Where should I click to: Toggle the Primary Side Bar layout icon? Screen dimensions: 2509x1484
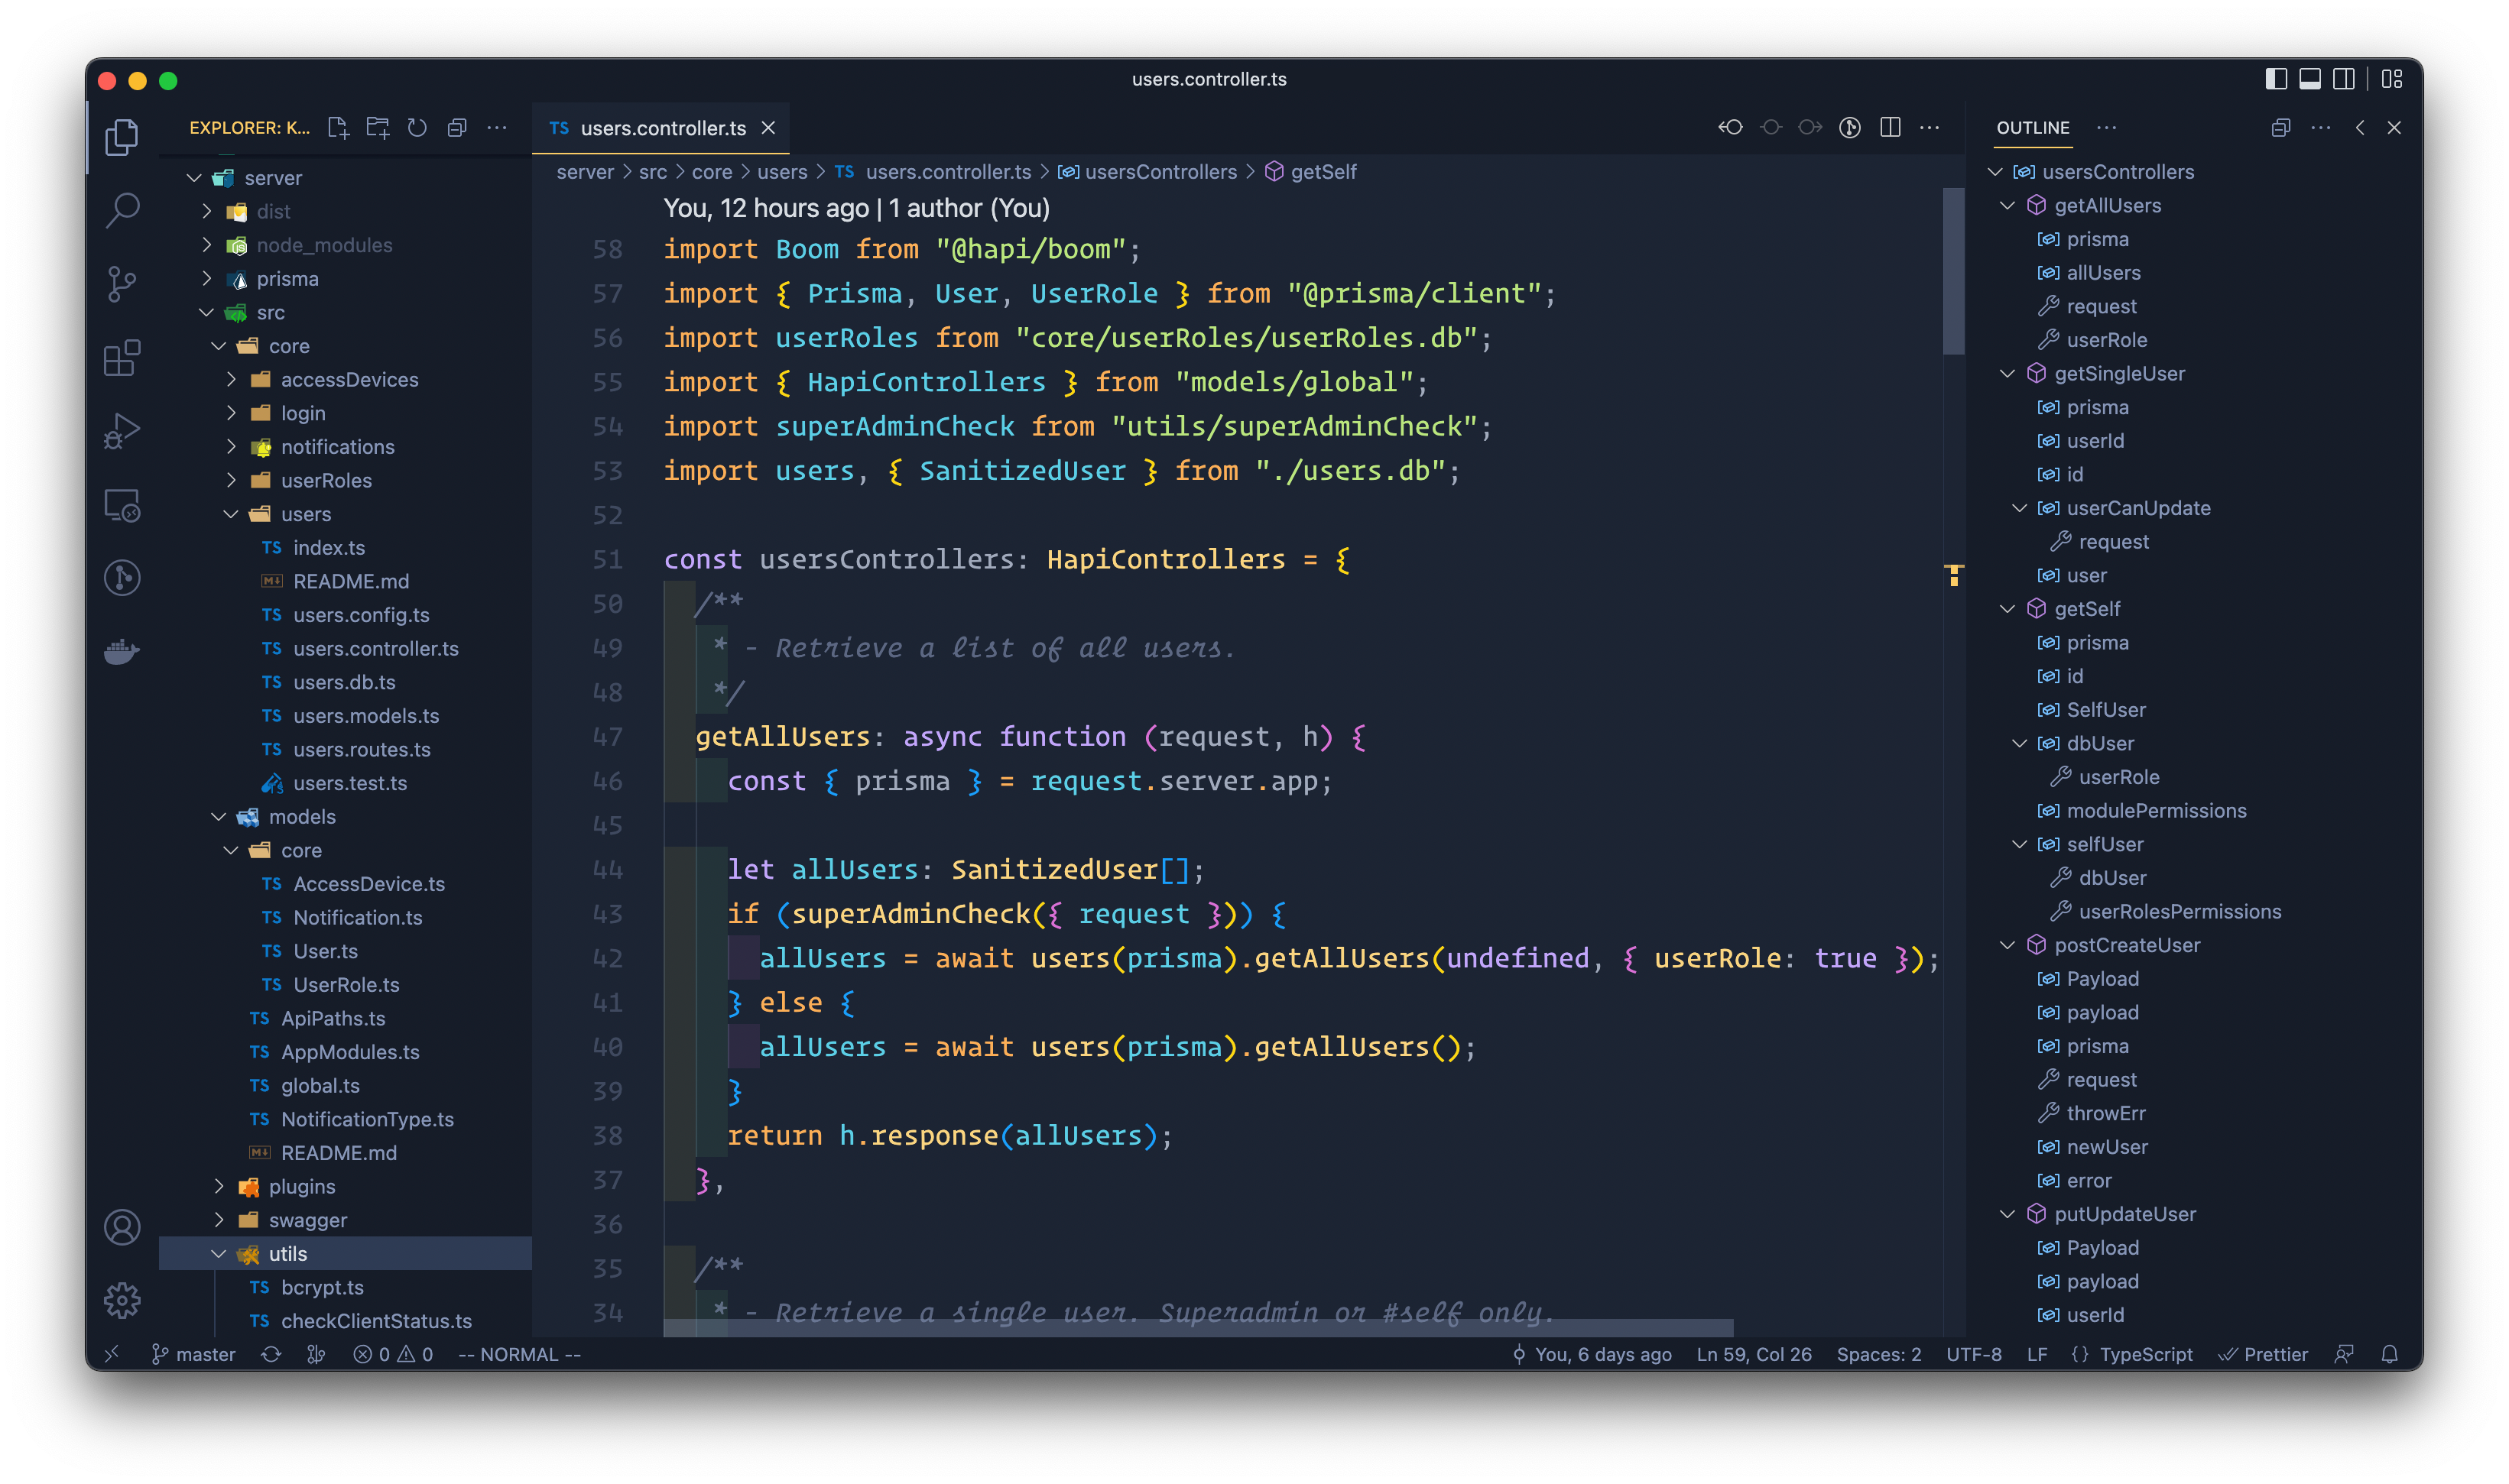2276,79
